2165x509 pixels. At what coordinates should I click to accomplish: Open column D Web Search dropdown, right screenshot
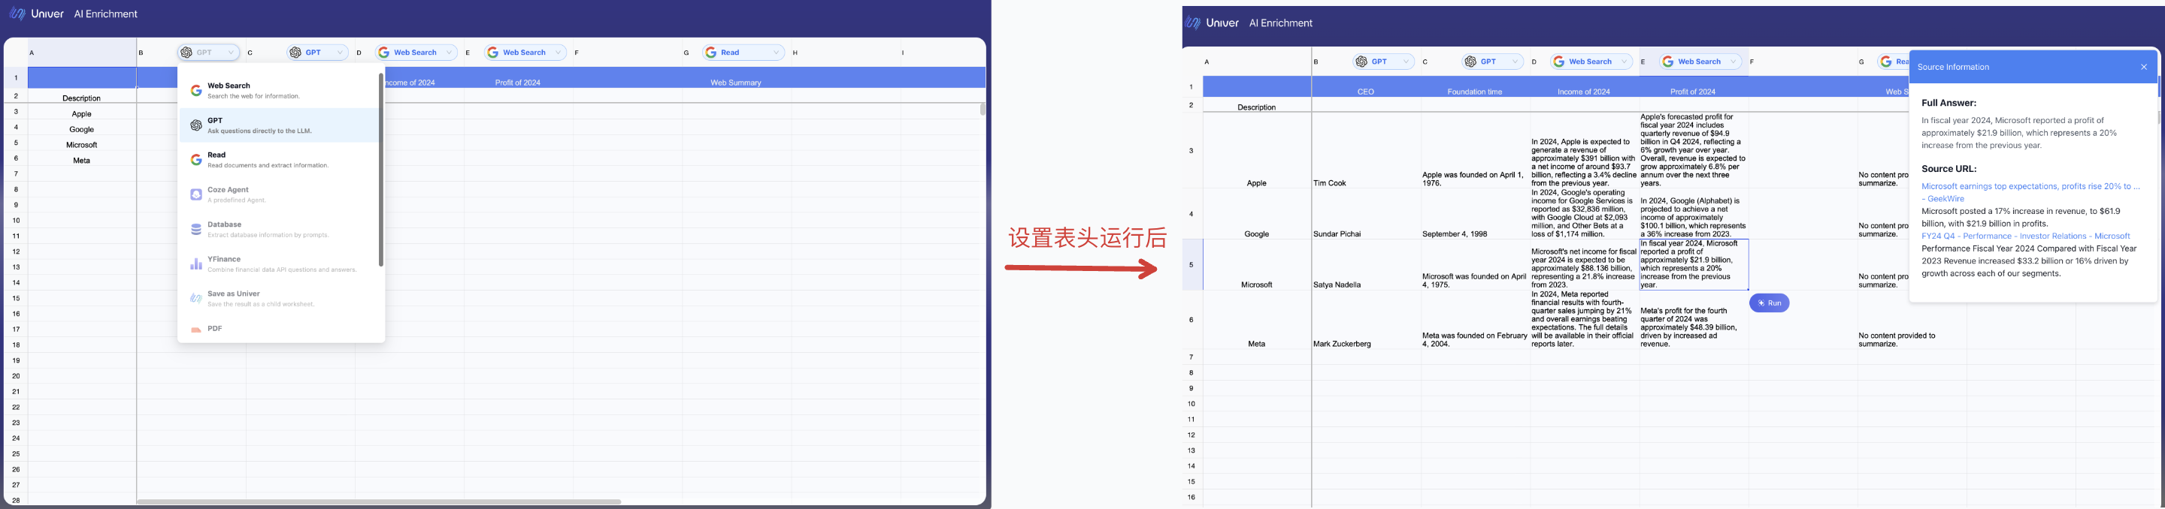point(1591,62)
